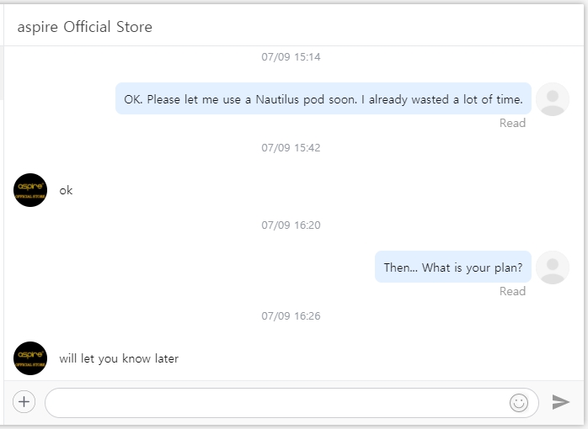The width and height of the screenshot is (588, 429).
Task: Click the send message arrow icon
Action: [560, 403]
